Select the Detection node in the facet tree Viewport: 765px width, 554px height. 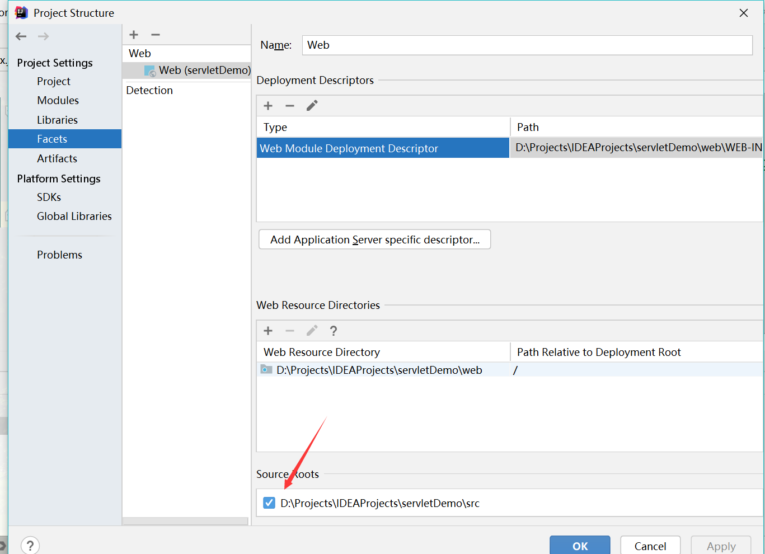pos(149,90)
